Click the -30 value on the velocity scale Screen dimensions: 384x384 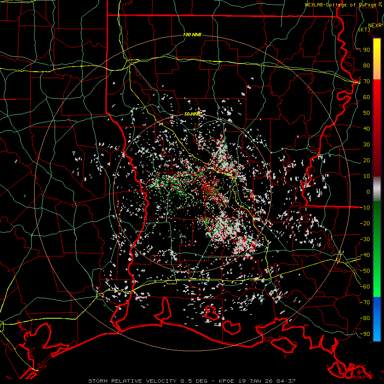[365, 239]
